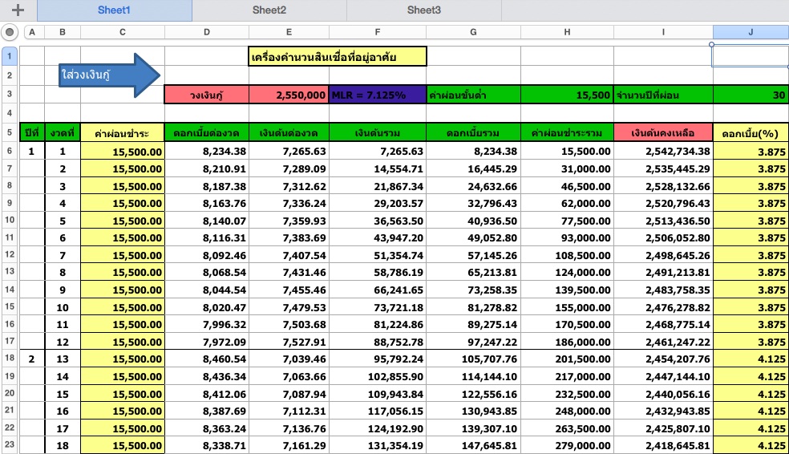Select the first 4.125 interest rate in row 18

point(751,359)
